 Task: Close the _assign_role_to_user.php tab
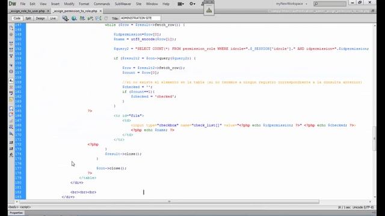coord(48,11)
